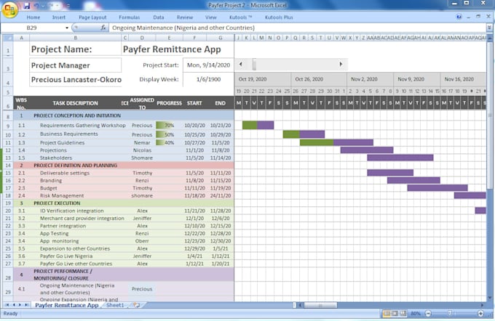Open the Office button menu
The height and width of the screenshot is (321, 495).
9,9
